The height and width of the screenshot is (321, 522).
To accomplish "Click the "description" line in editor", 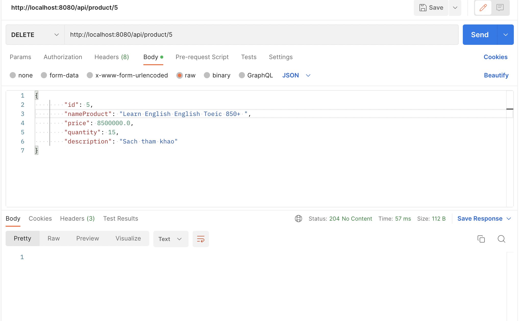I will coord(121,141).
